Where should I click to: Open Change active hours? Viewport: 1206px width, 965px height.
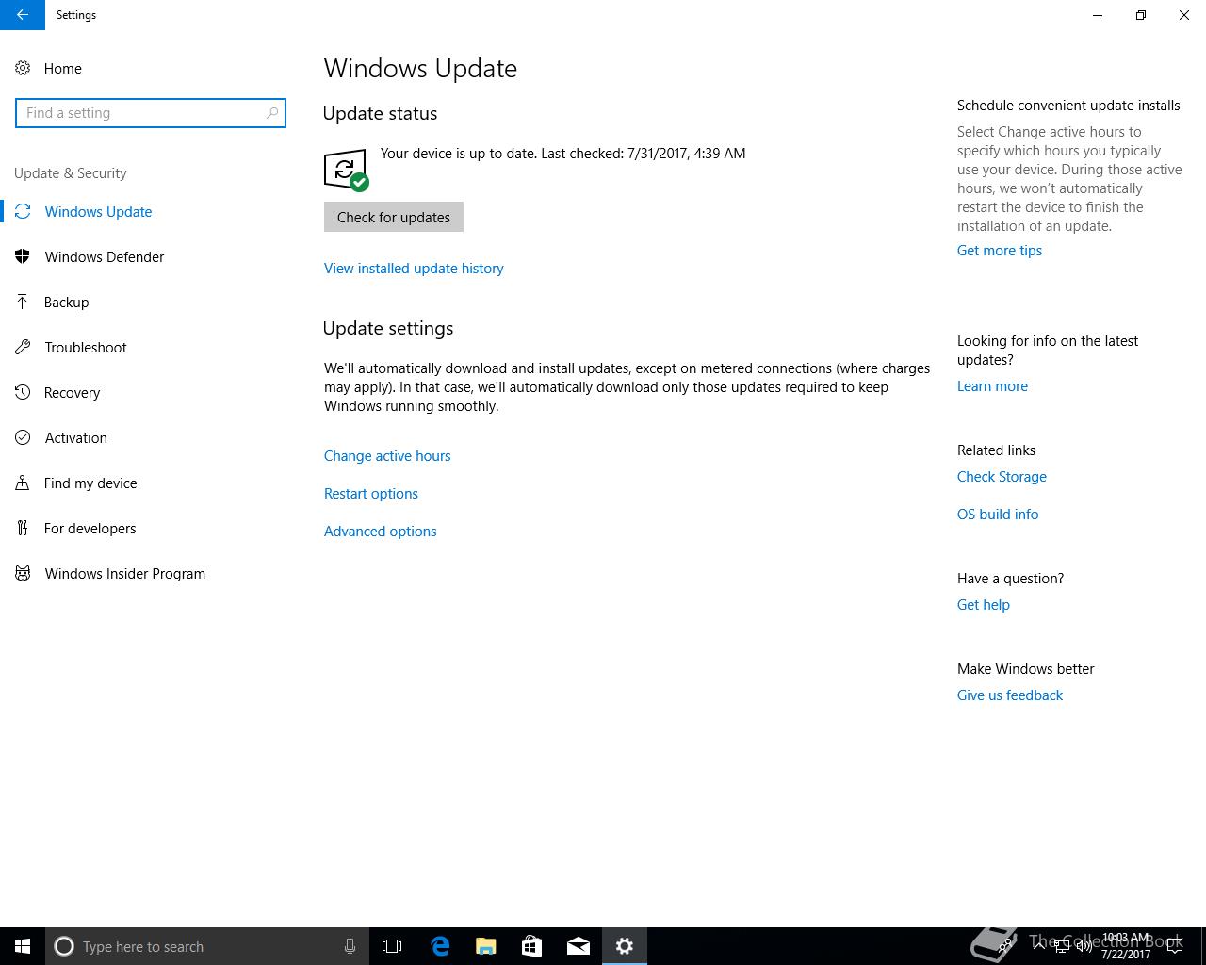(x=387, y=456)
